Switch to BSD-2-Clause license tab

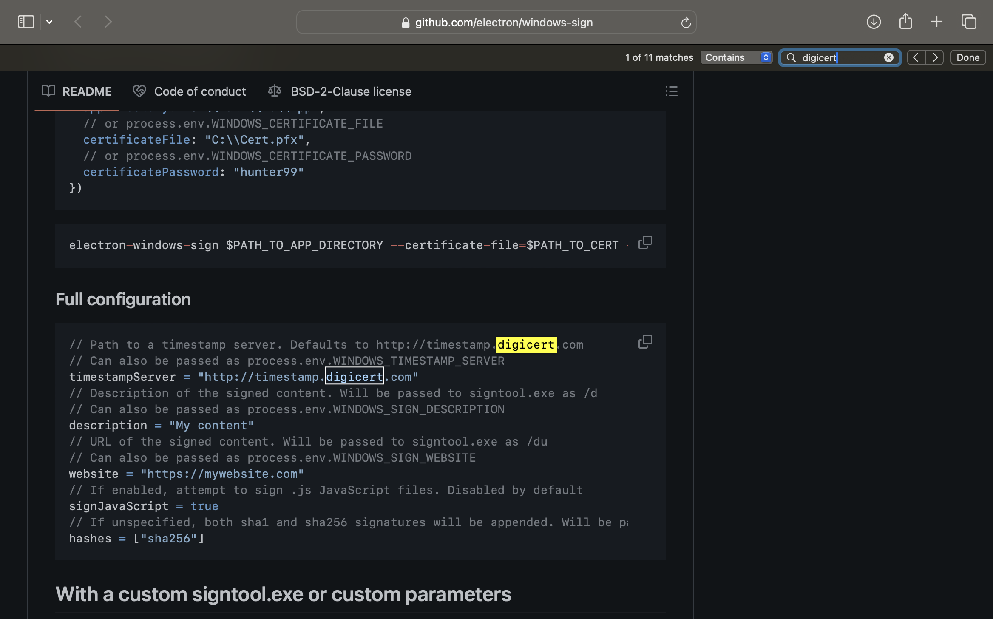pyautogui.click(x=339, y=91)
